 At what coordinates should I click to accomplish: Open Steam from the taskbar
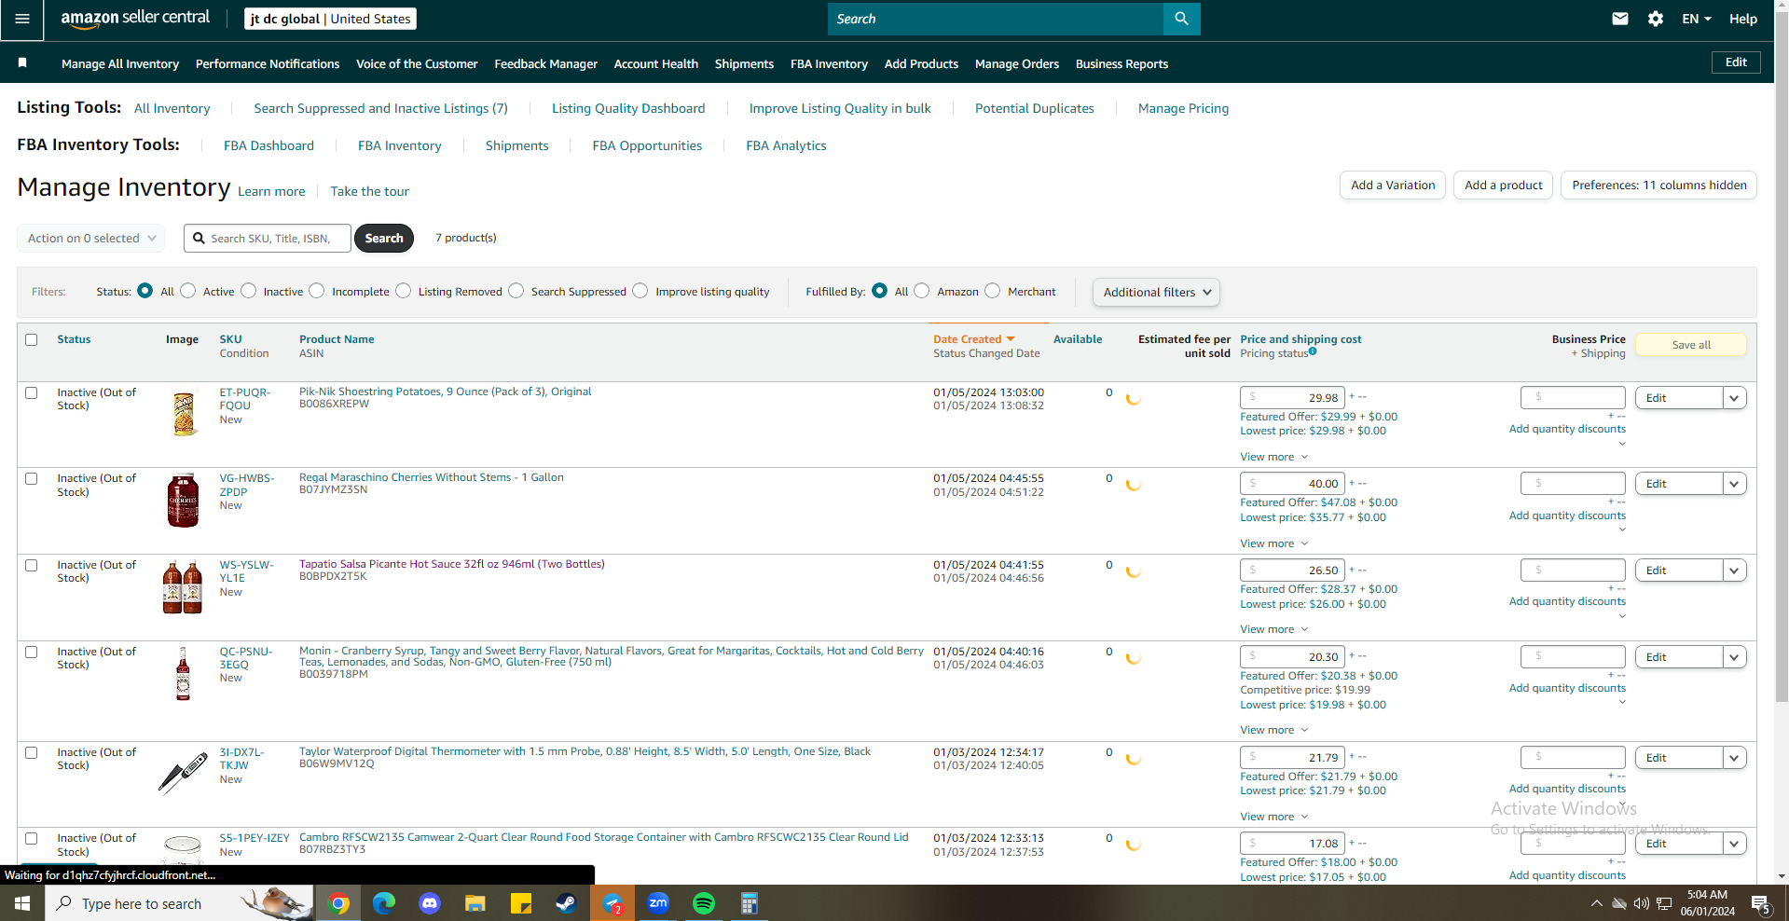[566, 903]
